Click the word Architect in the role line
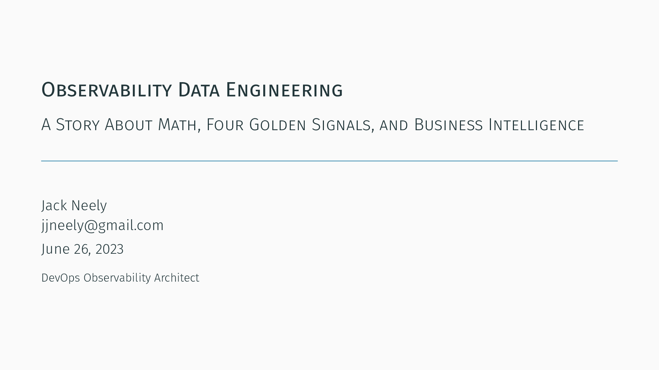Viewport: 659px width, 370px height. pos(177,278)
